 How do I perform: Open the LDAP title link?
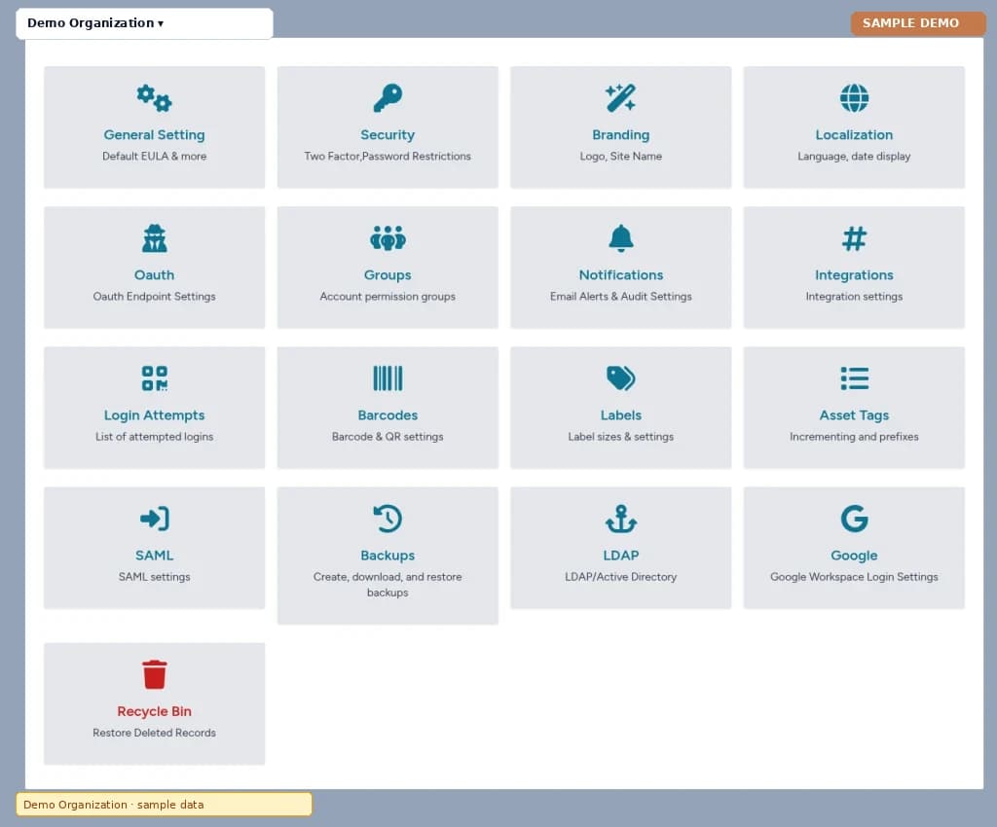(x=620, y=556)
